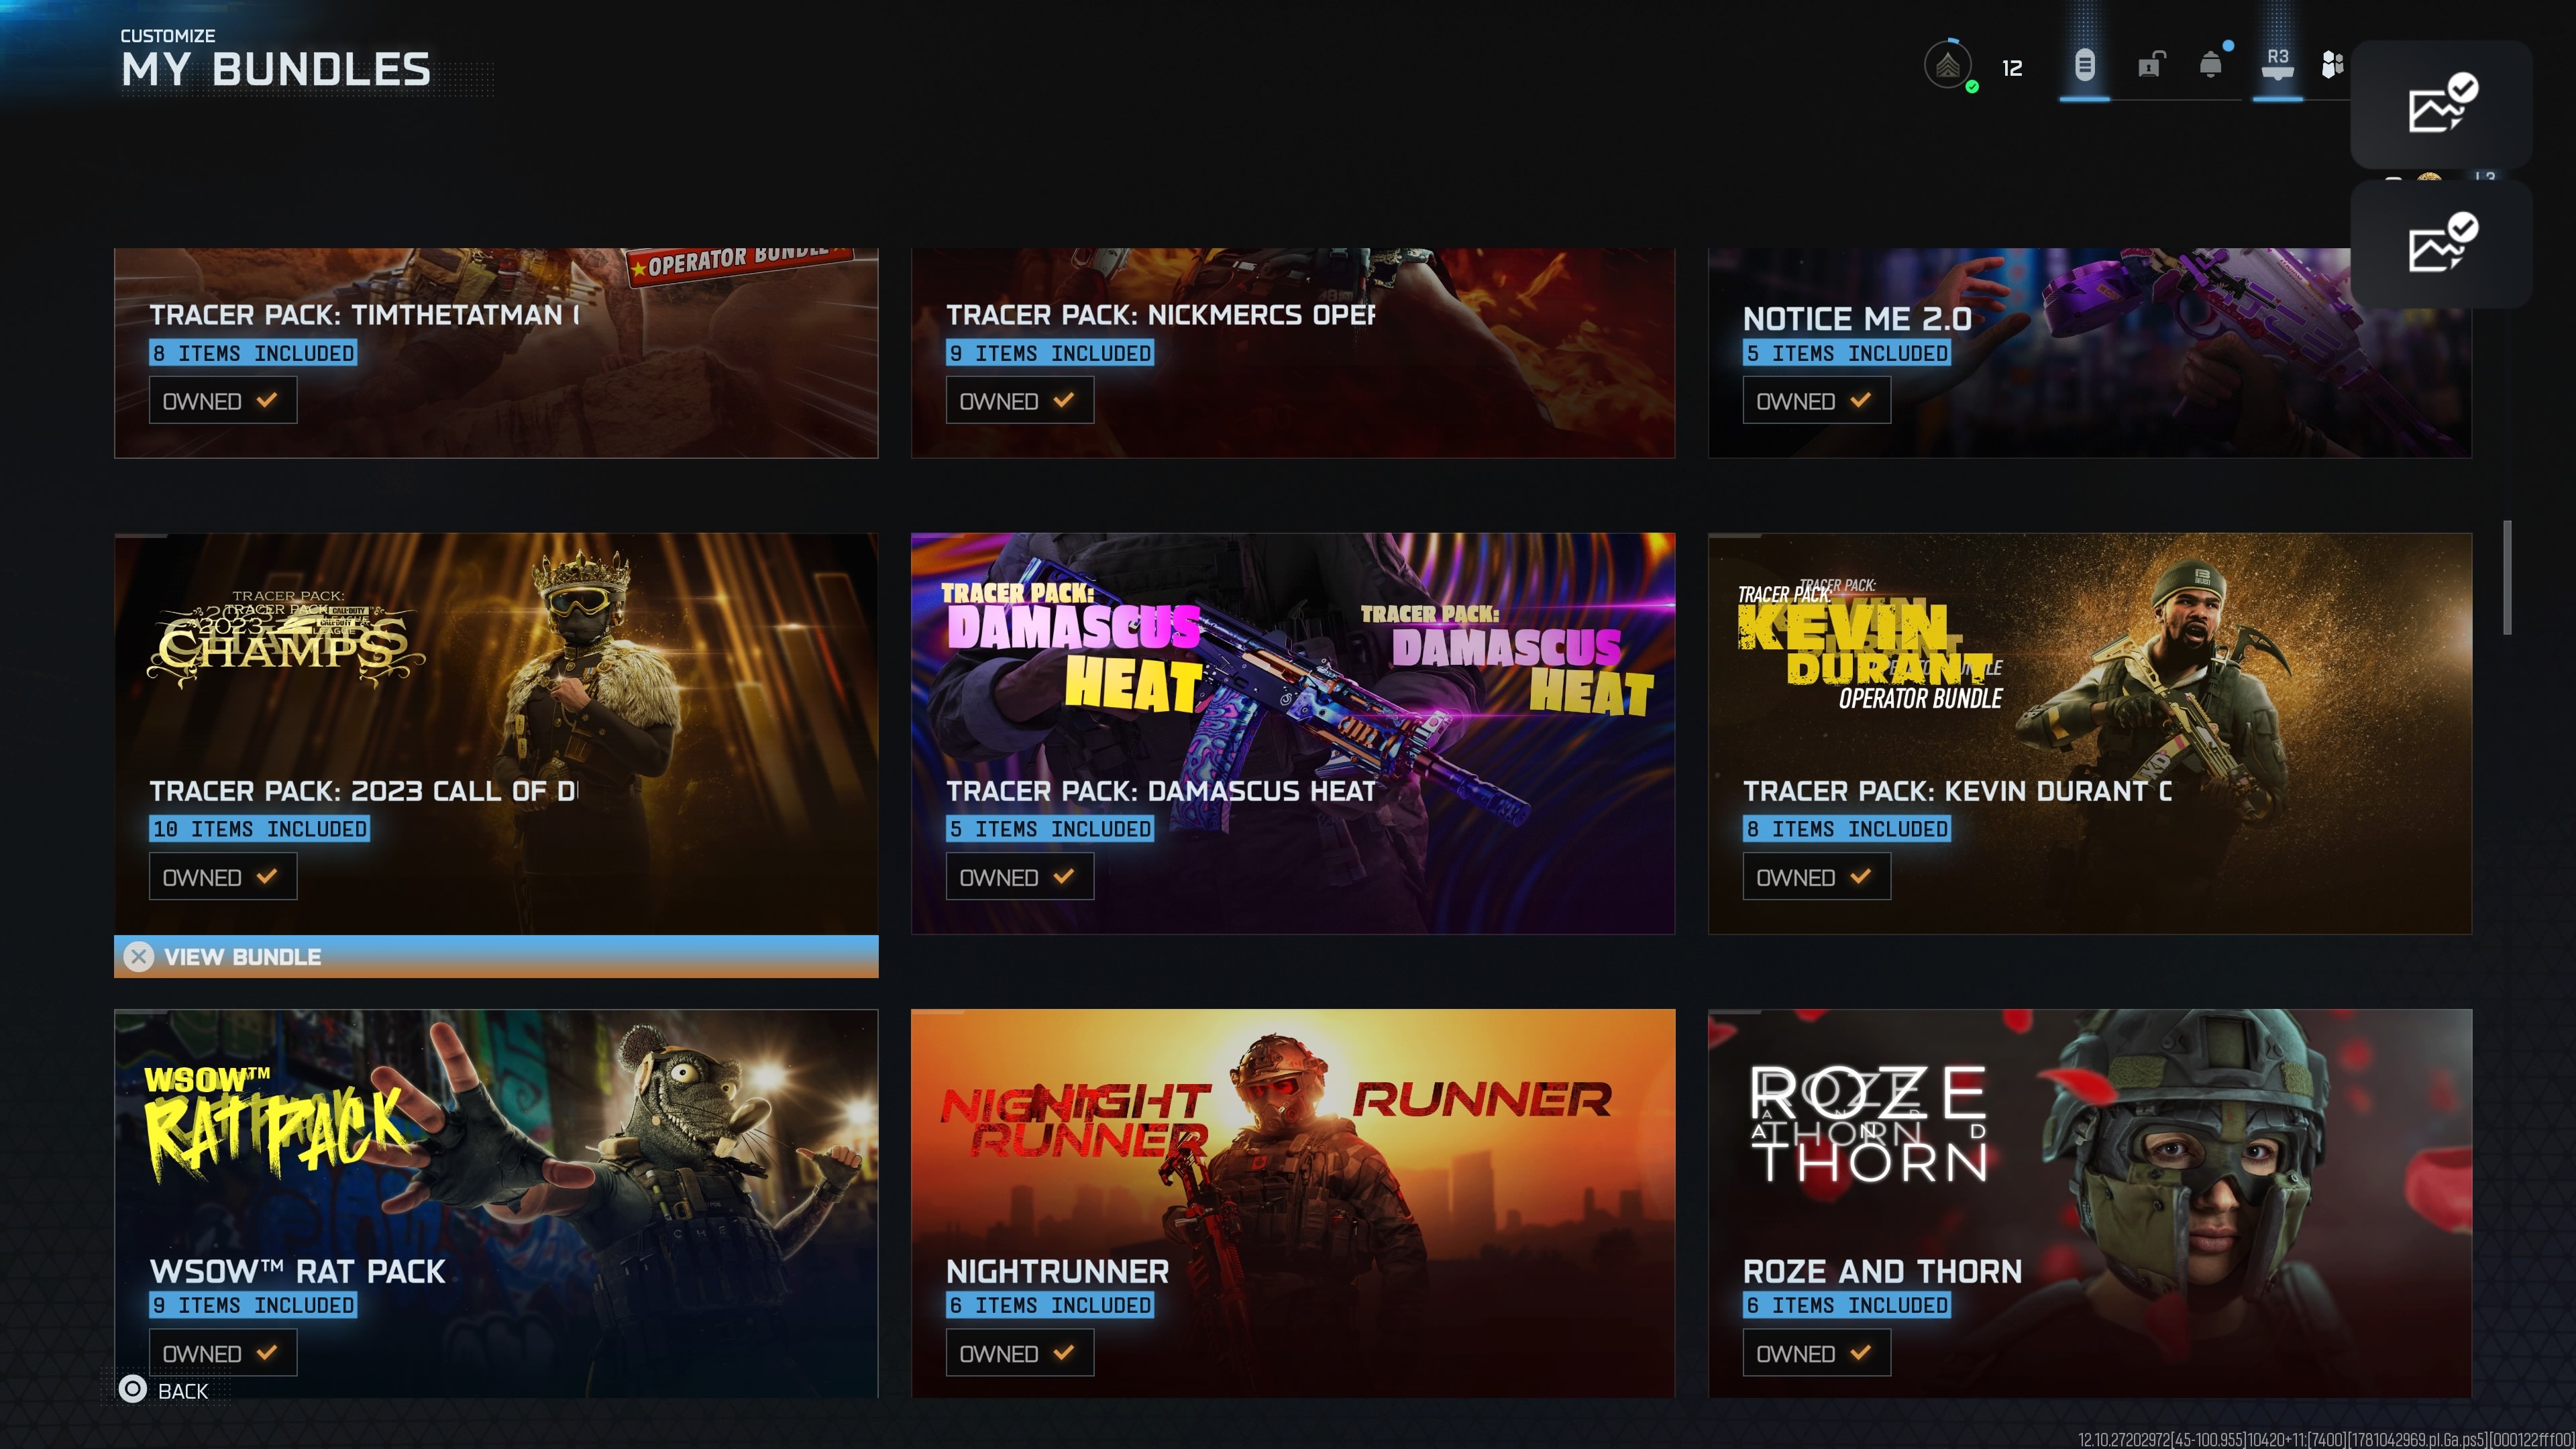Click OWNED badge on Nickmercs bundle

(x=1020, y=400)
